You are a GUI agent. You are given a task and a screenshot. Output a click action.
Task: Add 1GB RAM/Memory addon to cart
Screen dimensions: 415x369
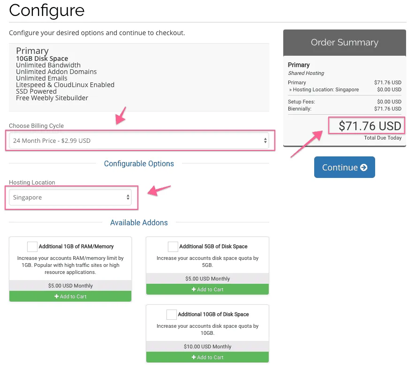[70, 296]
